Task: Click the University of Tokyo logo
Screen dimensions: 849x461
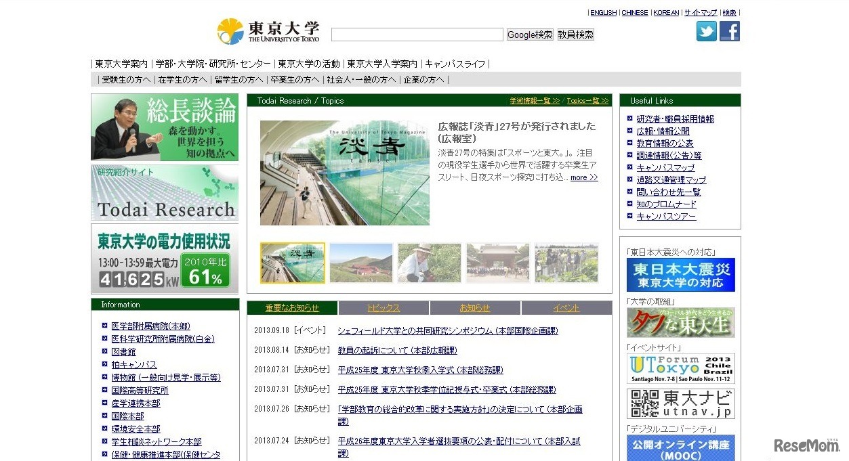Action: [x=268, y=30]
